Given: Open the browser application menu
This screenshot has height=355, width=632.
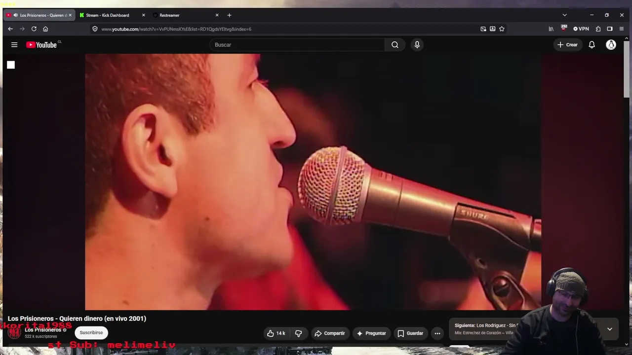Looking at the screenshot, I should (x=622, y=29).
